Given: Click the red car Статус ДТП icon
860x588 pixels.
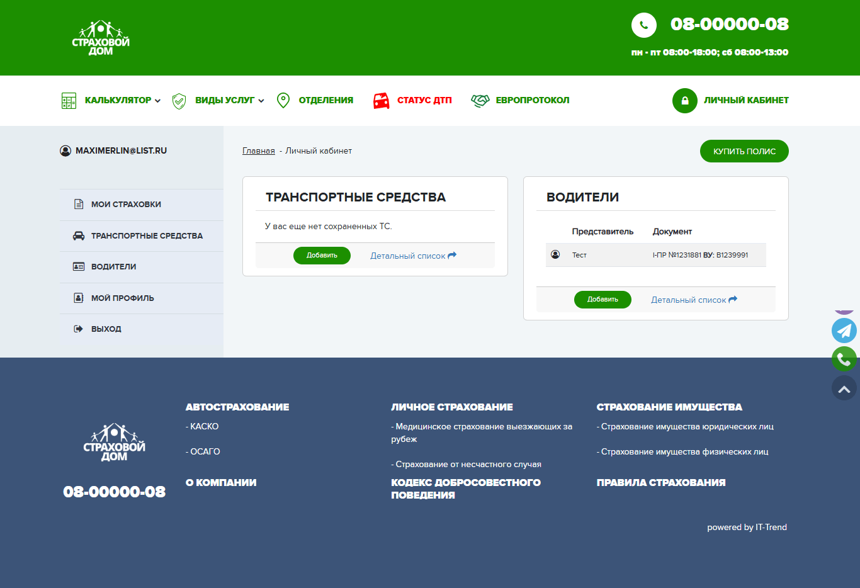Looking at the screenshot, I should [x=381, y=101].
